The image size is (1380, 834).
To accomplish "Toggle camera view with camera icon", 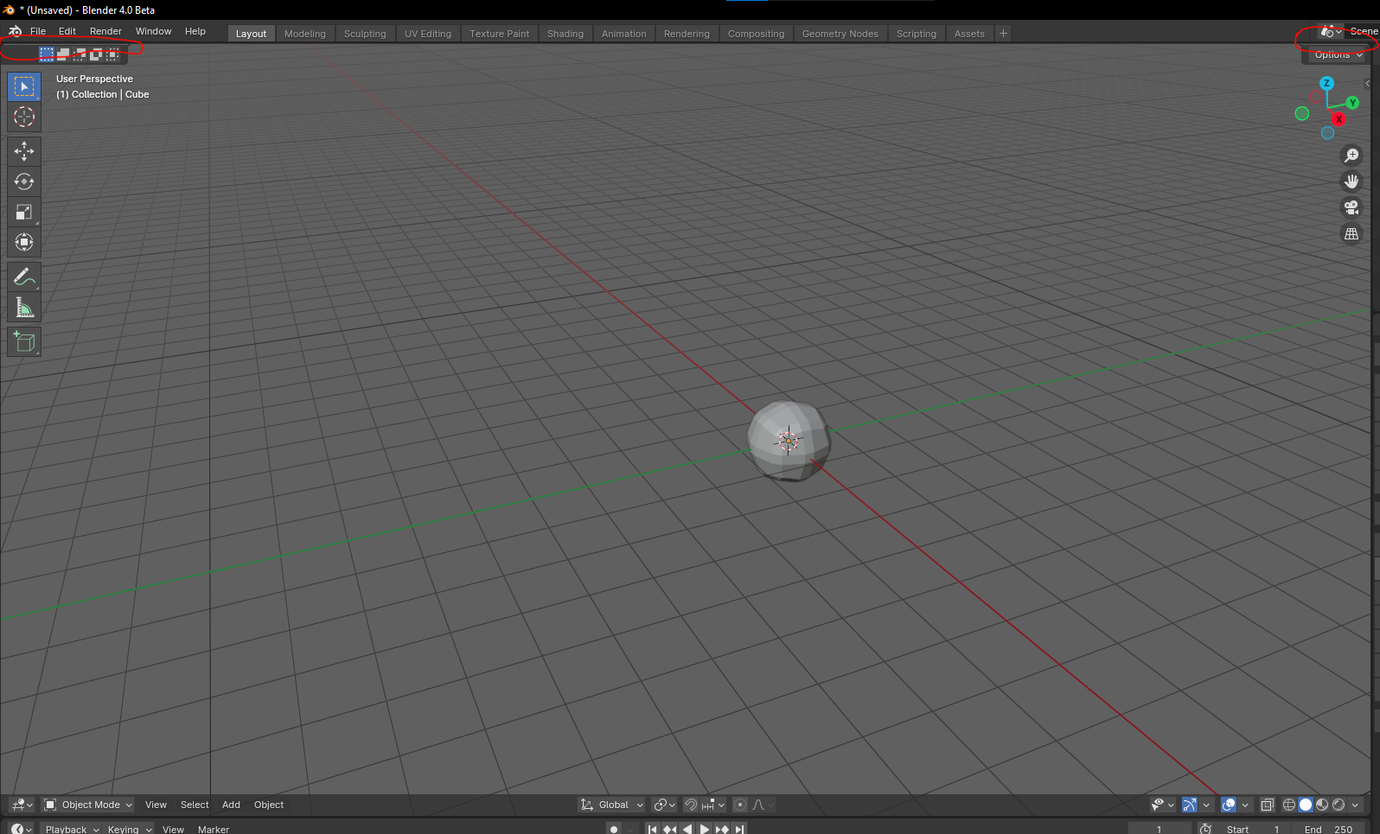I will 1351,207.
